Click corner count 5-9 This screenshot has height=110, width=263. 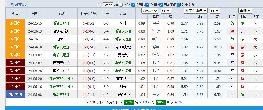pos(106,87)
